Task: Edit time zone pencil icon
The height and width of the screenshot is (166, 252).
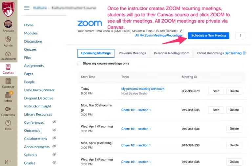Action: pyautogui.click(x=181, y=31)
